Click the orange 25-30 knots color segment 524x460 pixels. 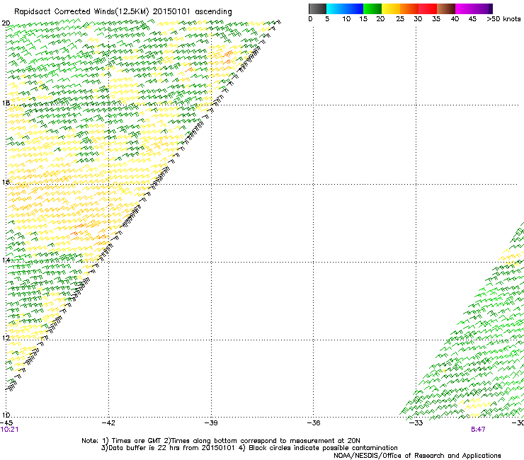click(x=409, y=8)
